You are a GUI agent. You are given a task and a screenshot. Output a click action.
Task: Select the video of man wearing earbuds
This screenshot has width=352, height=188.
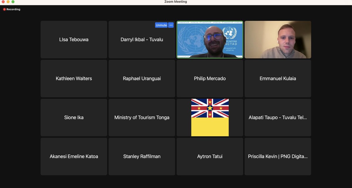point(278,39)
